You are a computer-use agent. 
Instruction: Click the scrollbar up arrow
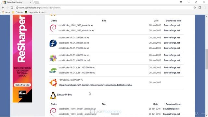click(207, 16)
